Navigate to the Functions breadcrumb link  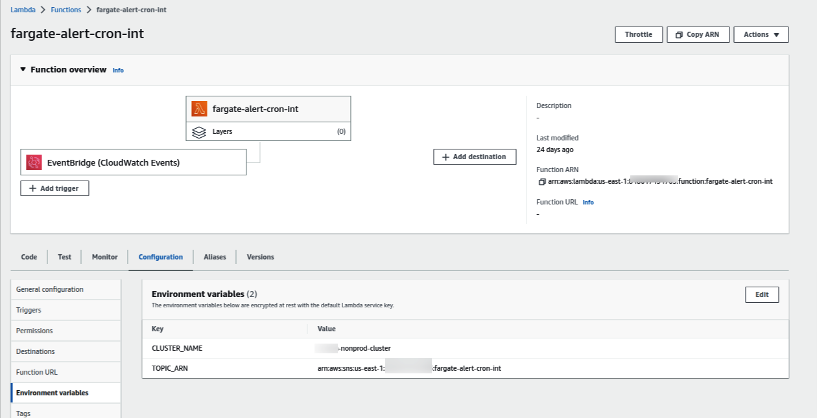(65, 10)
